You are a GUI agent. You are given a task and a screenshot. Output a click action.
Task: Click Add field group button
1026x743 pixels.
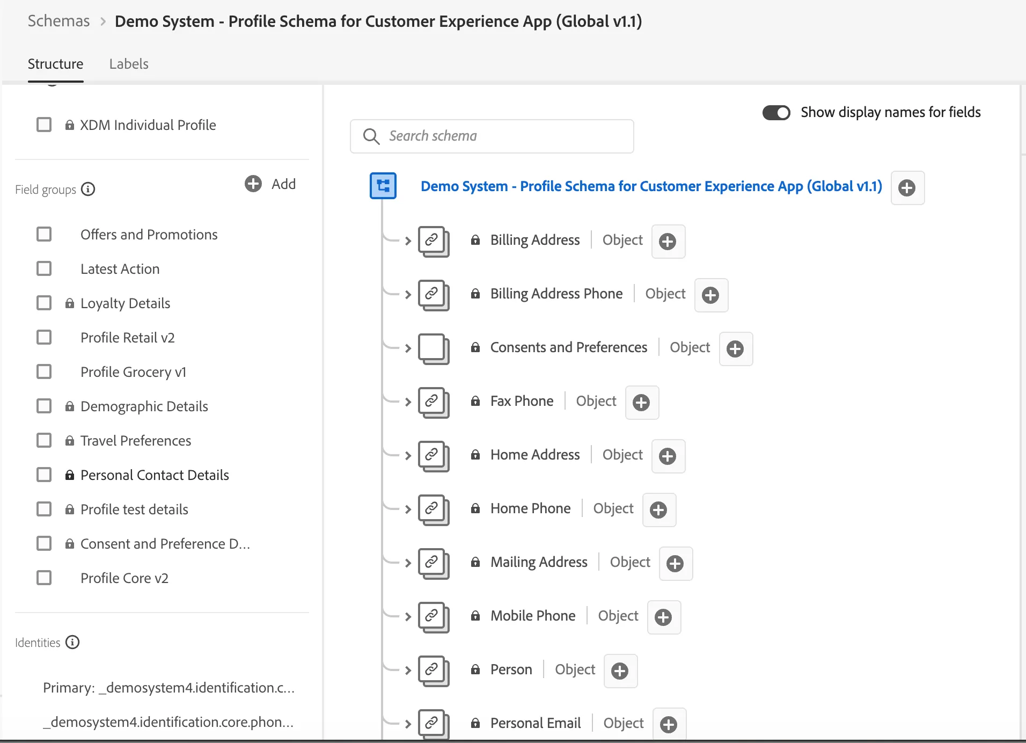click(270, 184)
